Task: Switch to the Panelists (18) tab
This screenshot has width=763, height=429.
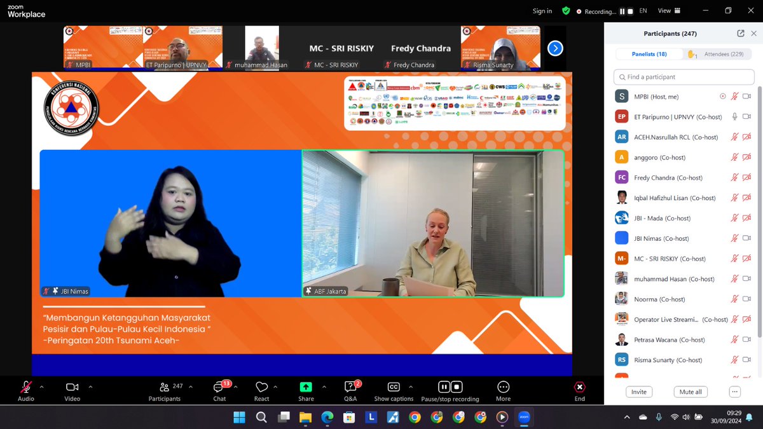Action: coord(649,54)
